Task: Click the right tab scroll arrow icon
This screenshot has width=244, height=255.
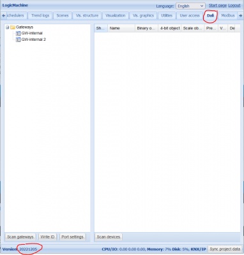Action: pos(240,15)
